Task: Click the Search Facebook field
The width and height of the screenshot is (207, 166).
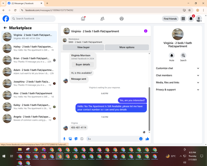Action: 33,19
